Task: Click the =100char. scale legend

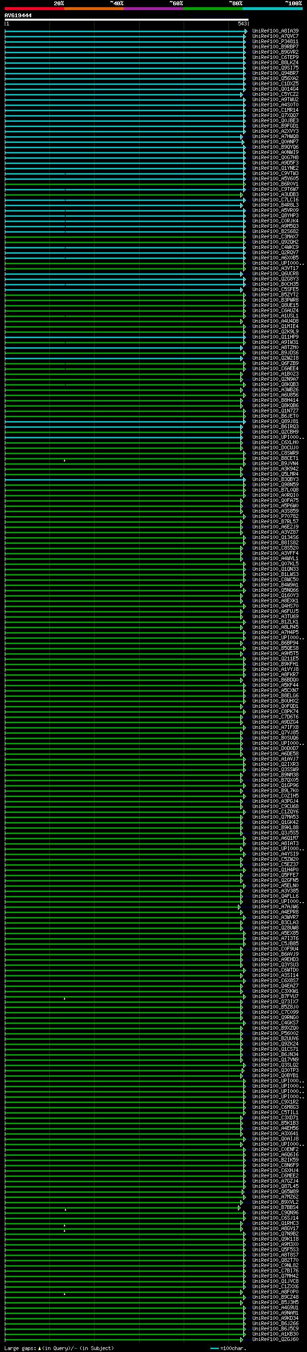Action: pos(228,1348)
